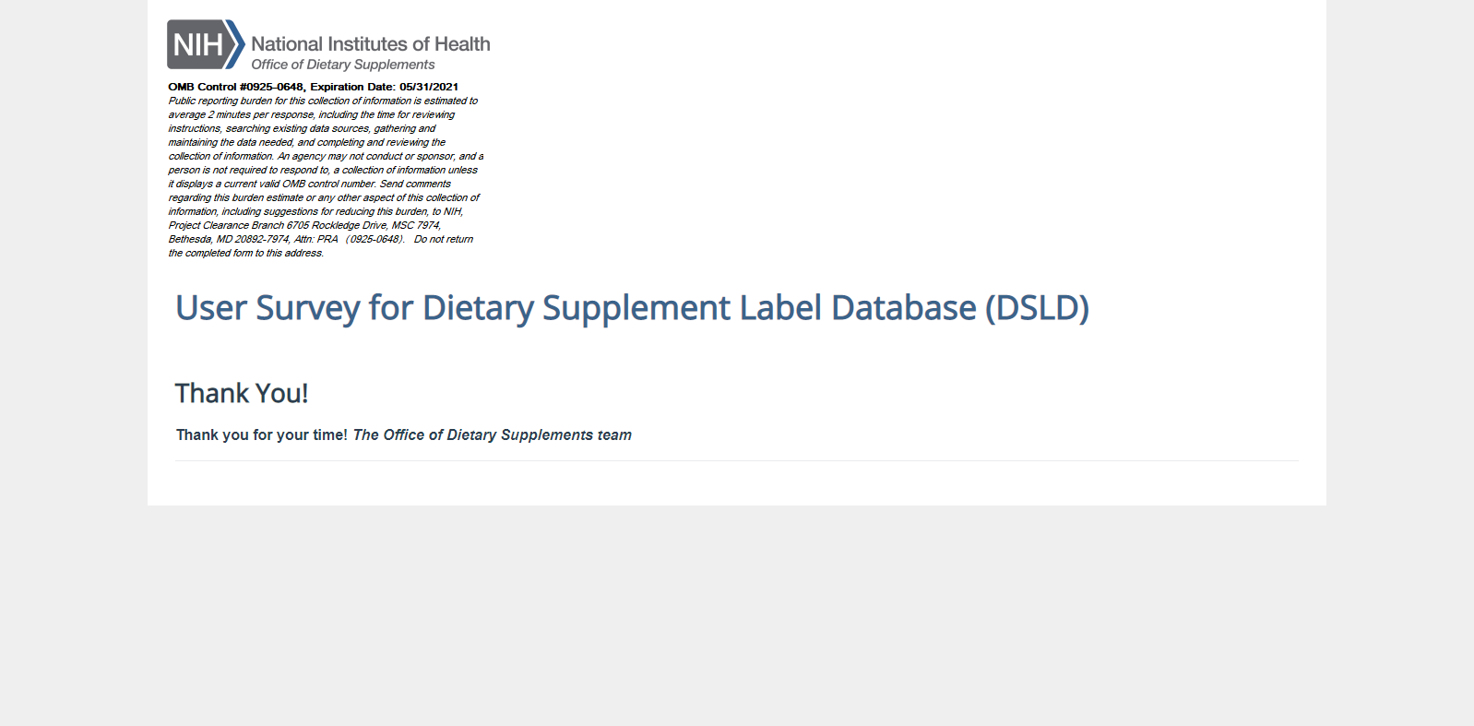The height and width of the screenshot is (726, 1474).
Task: Click the National Institutes of Health wordmark
Action: [x=371, y=43]
